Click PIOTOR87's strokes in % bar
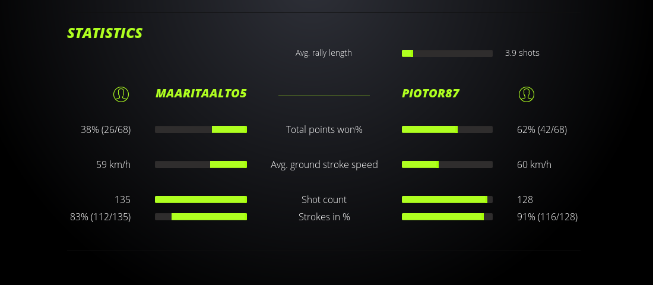The width and height of the screenshot is (653, 285). 447,217
